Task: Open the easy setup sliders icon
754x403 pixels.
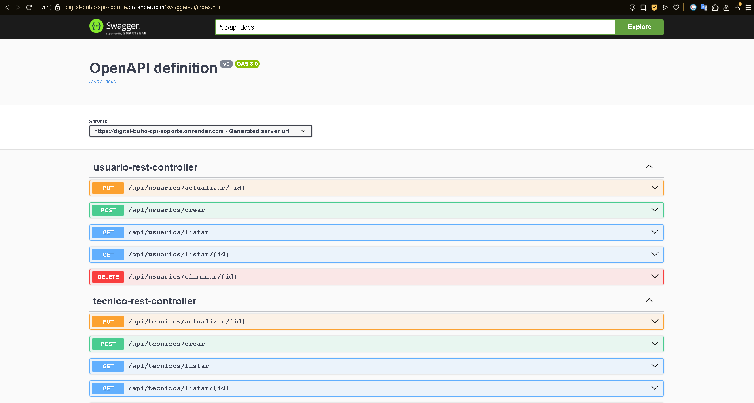Action: click(748, 7)
